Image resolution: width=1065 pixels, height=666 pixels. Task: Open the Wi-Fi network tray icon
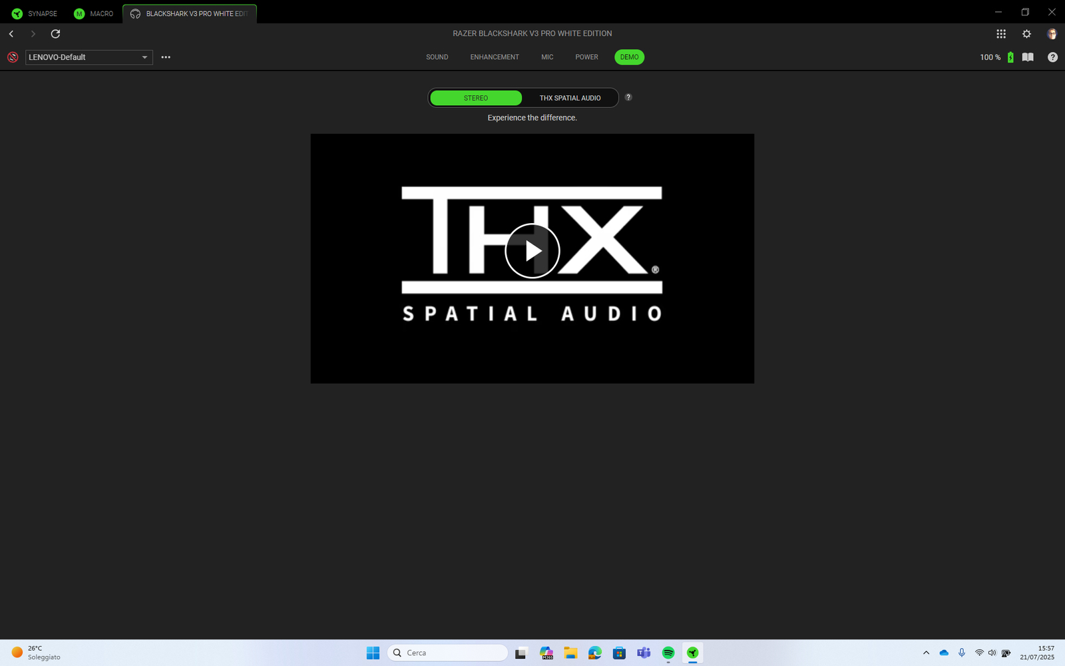[x=979, y=653]
